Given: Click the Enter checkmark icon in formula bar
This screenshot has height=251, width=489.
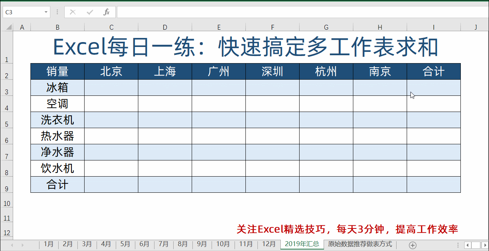Looking at the screenshot, I should pyautogui.click(x=90, y=12).
